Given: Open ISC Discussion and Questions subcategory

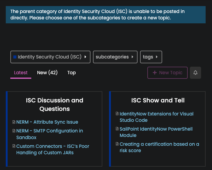Looking at the screenshot, I should coord(55,105).
